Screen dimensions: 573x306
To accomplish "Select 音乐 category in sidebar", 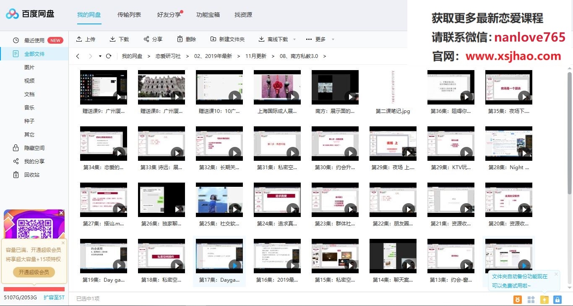I will click(x=29, y=107).
